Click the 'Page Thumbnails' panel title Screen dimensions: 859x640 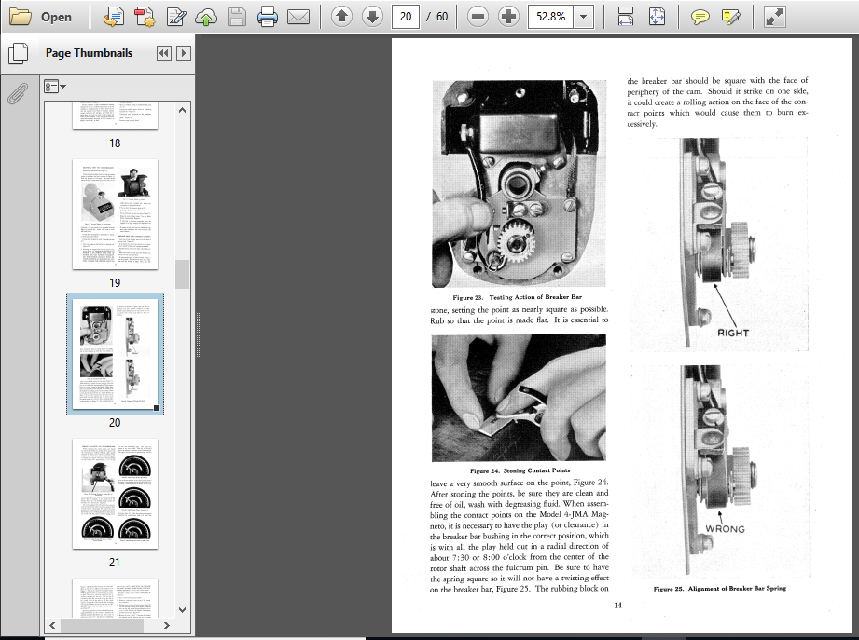point(90,53)
